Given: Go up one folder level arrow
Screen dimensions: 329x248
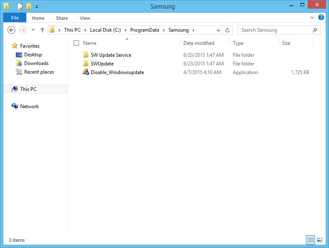Looking at the screenshot, I should pyautogui.click(x=42, y=30).
